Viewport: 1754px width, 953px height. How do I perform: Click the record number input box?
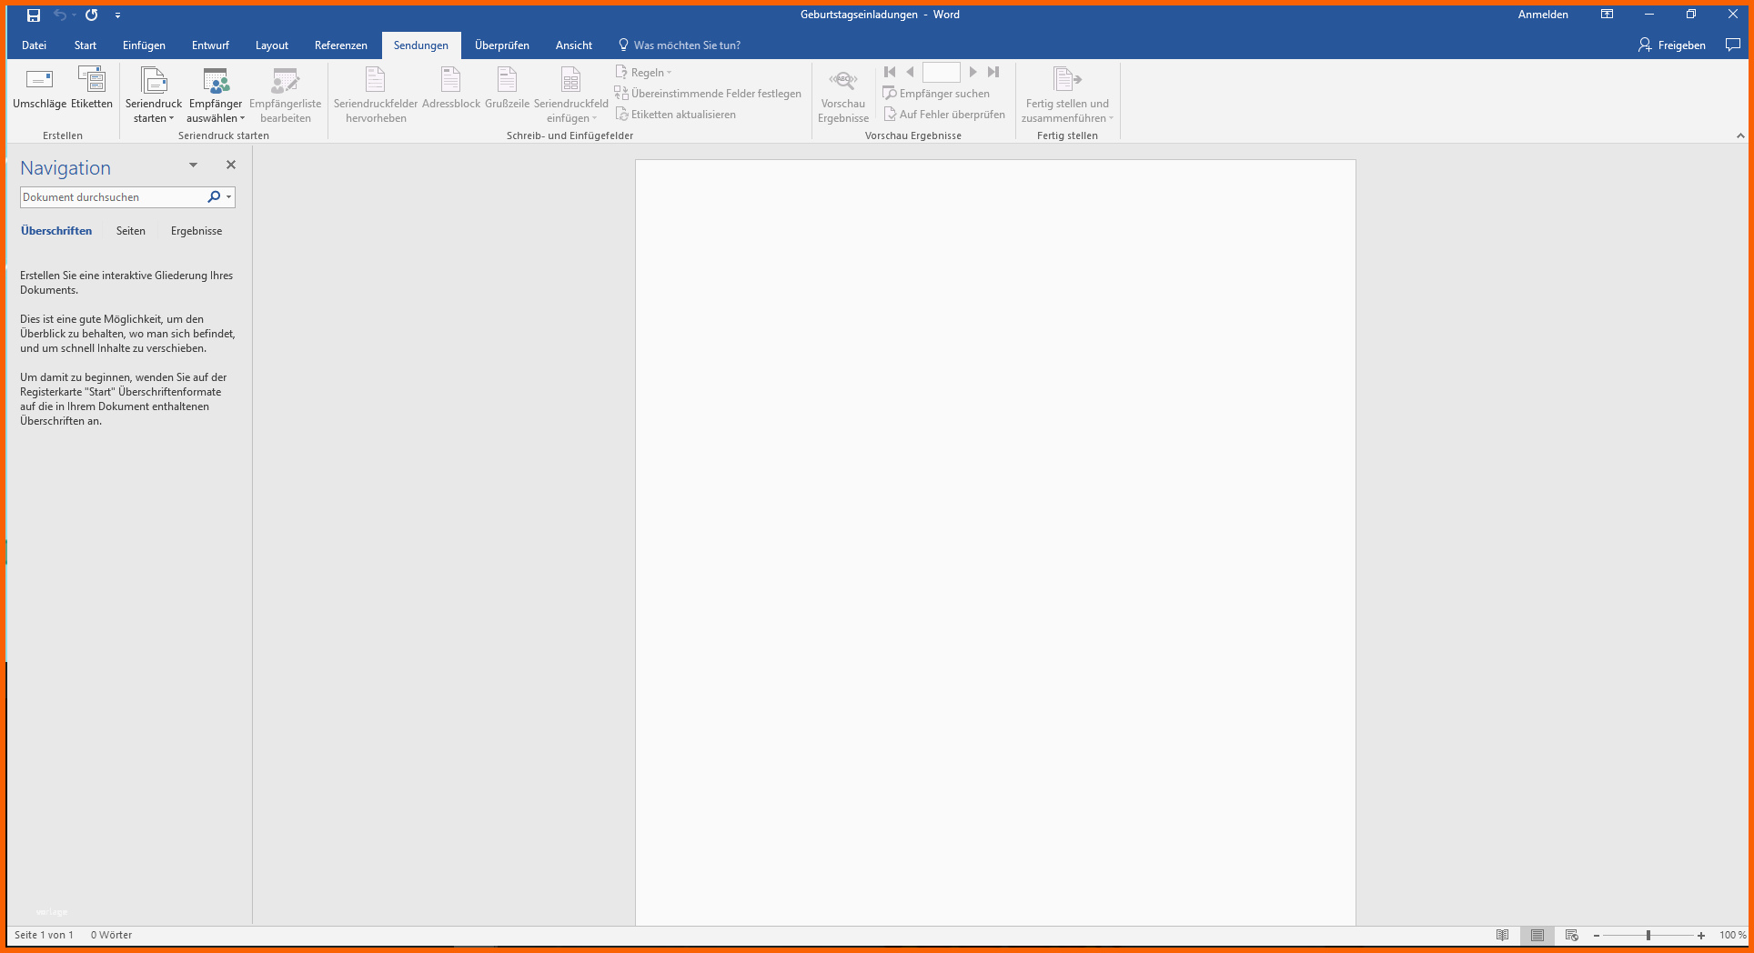coord(942,72)
